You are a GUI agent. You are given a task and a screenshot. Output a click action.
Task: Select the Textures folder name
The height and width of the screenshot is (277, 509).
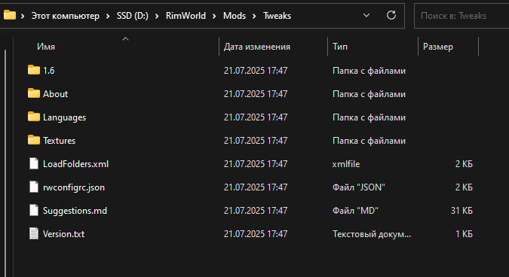tap(59, 141)
